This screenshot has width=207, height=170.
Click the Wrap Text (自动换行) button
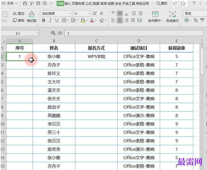172,17
